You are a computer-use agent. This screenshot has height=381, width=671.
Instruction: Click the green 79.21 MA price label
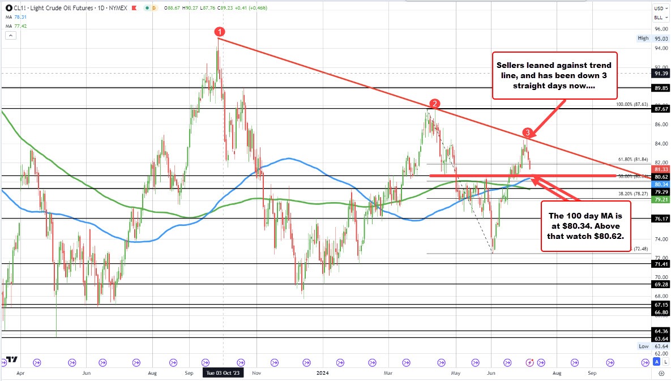tap(661, 200)
